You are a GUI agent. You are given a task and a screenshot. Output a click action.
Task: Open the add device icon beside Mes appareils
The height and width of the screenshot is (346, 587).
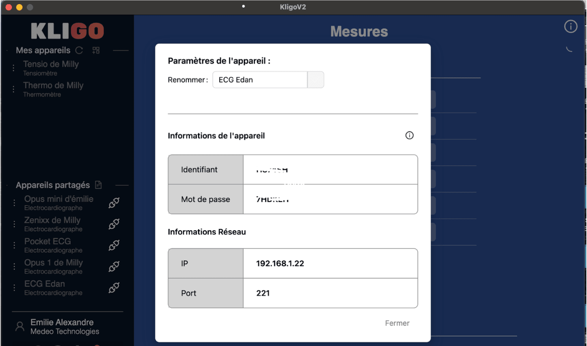coord(95,50)
